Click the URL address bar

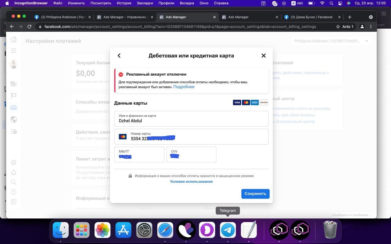[180, 27]
